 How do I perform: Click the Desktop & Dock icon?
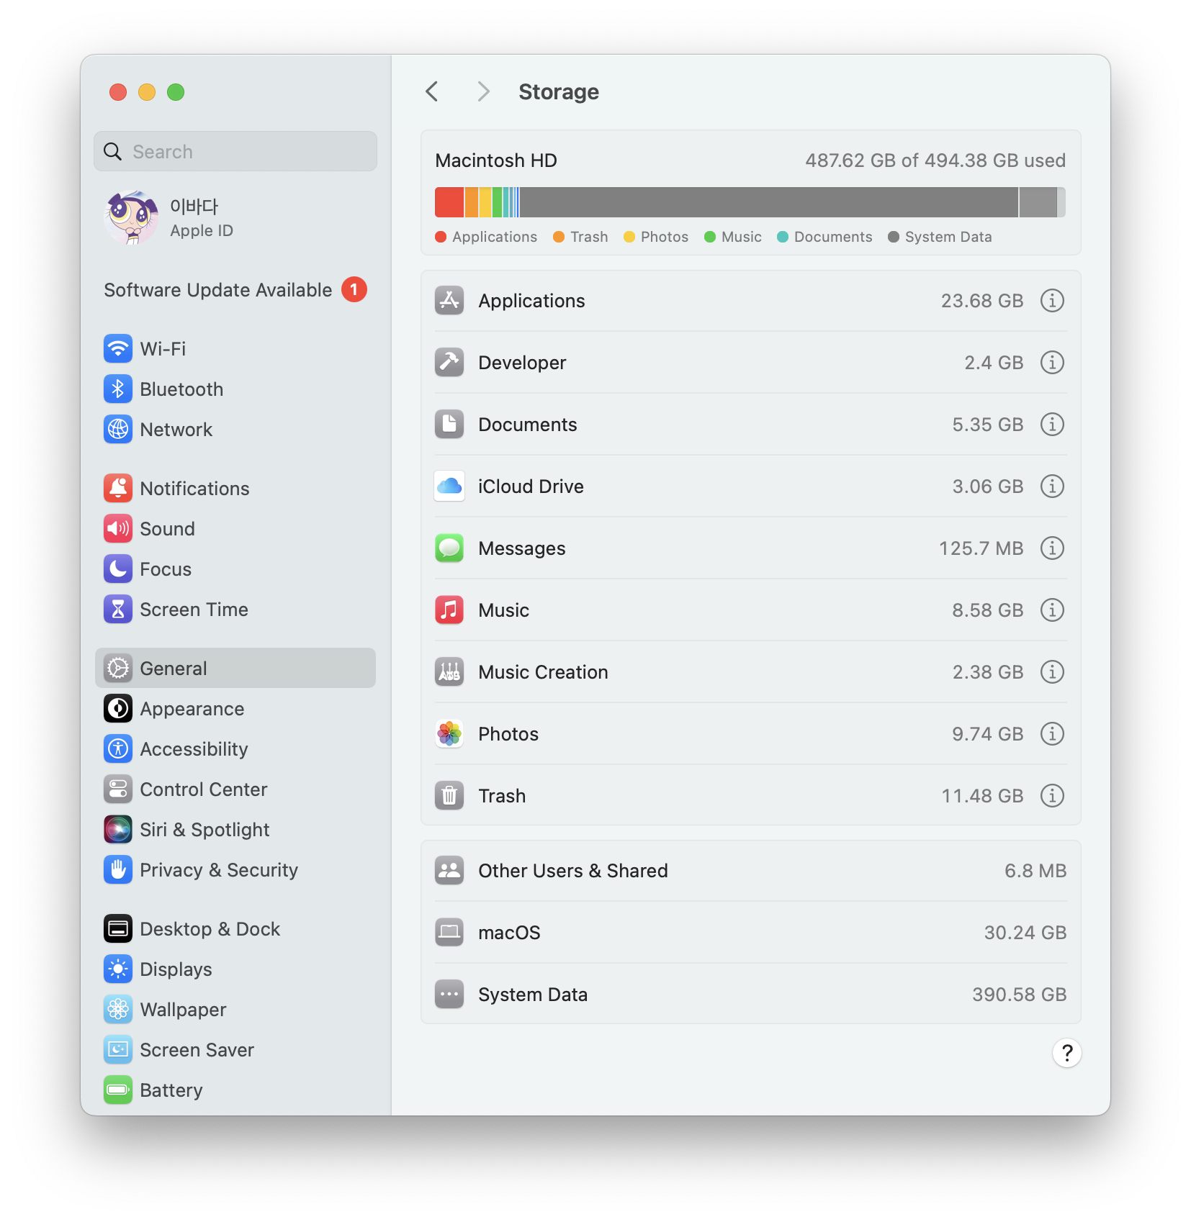118,929
